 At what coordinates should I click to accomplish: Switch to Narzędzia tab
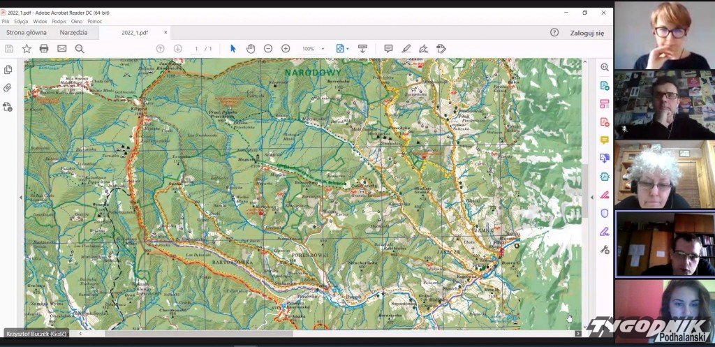(x=73, y=33)
